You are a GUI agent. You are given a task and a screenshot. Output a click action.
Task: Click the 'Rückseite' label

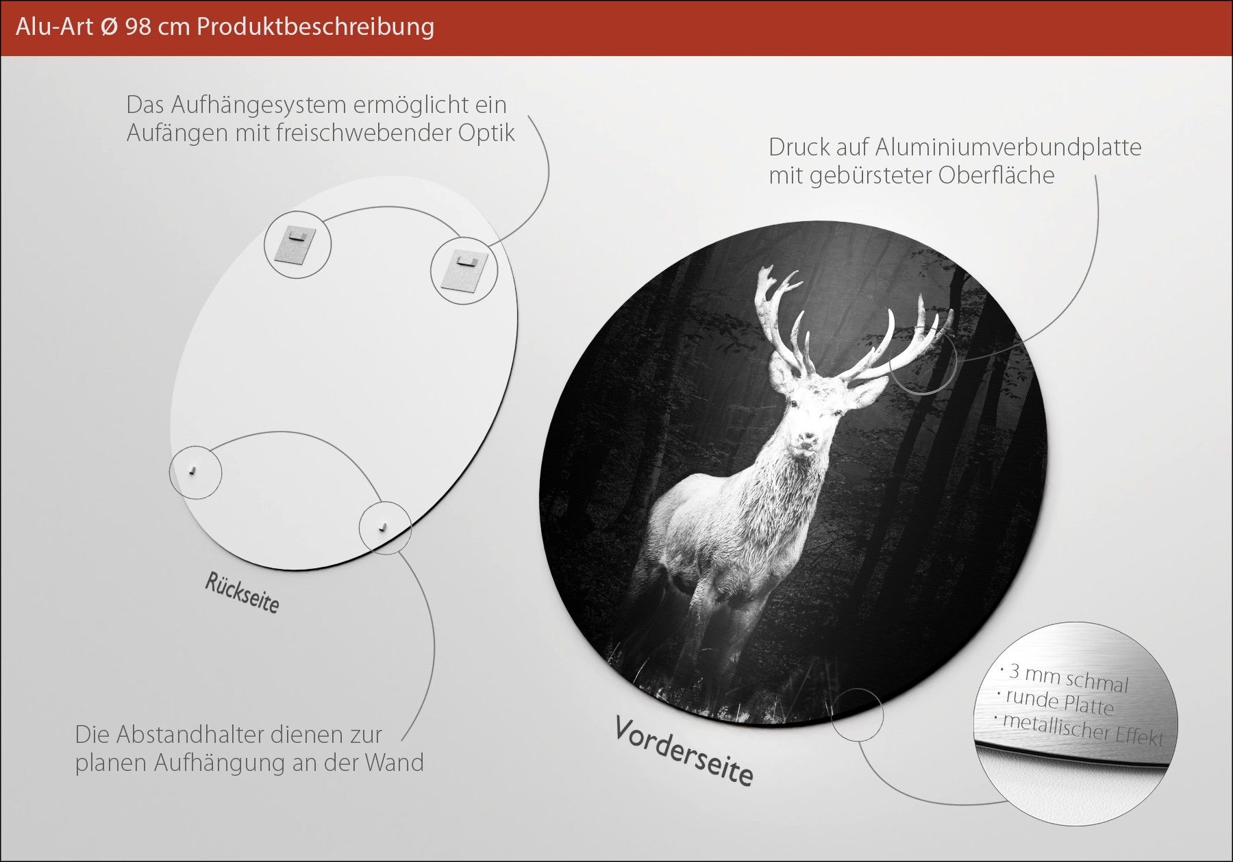(x=242, y=593)
